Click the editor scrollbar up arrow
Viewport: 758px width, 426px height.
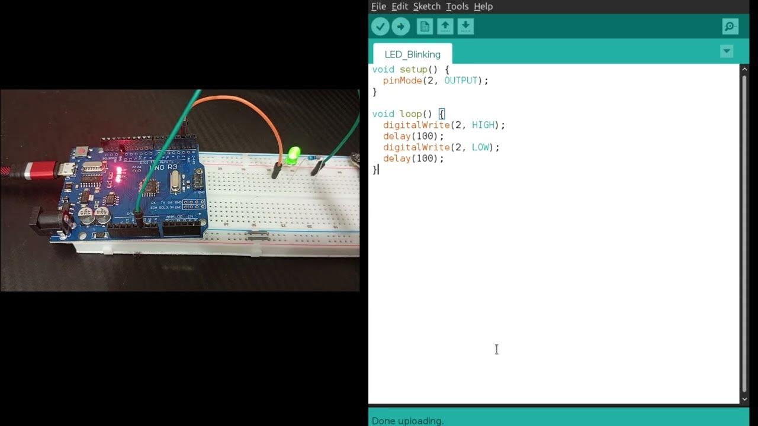(x=744, y=69)
